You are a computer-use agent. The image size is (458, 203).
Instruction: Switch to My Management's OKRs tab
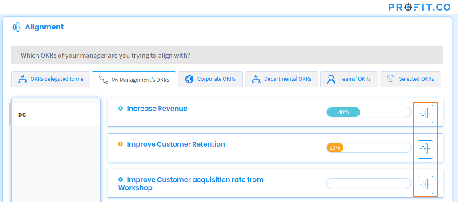134,80
